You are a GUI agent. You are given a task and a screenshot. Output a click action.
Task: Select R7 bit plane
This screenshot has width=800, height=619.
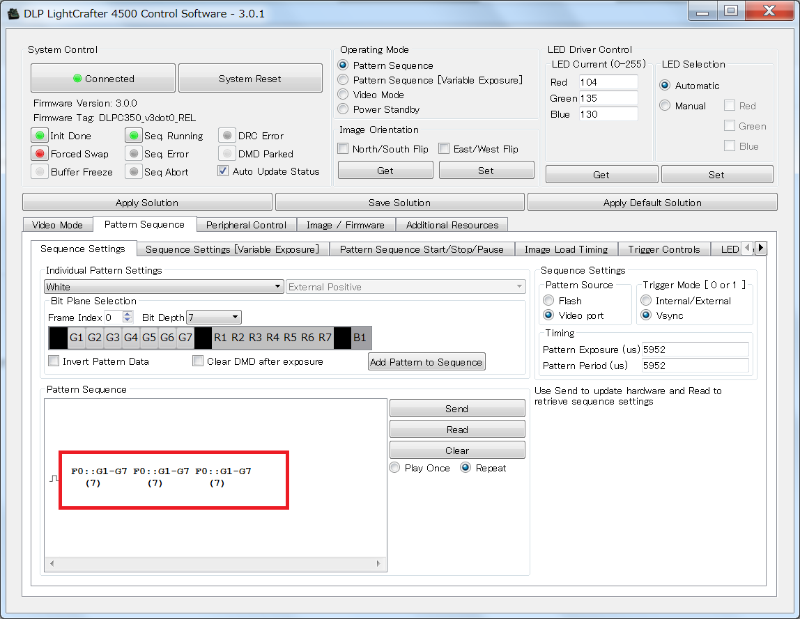tap(325, 338)
